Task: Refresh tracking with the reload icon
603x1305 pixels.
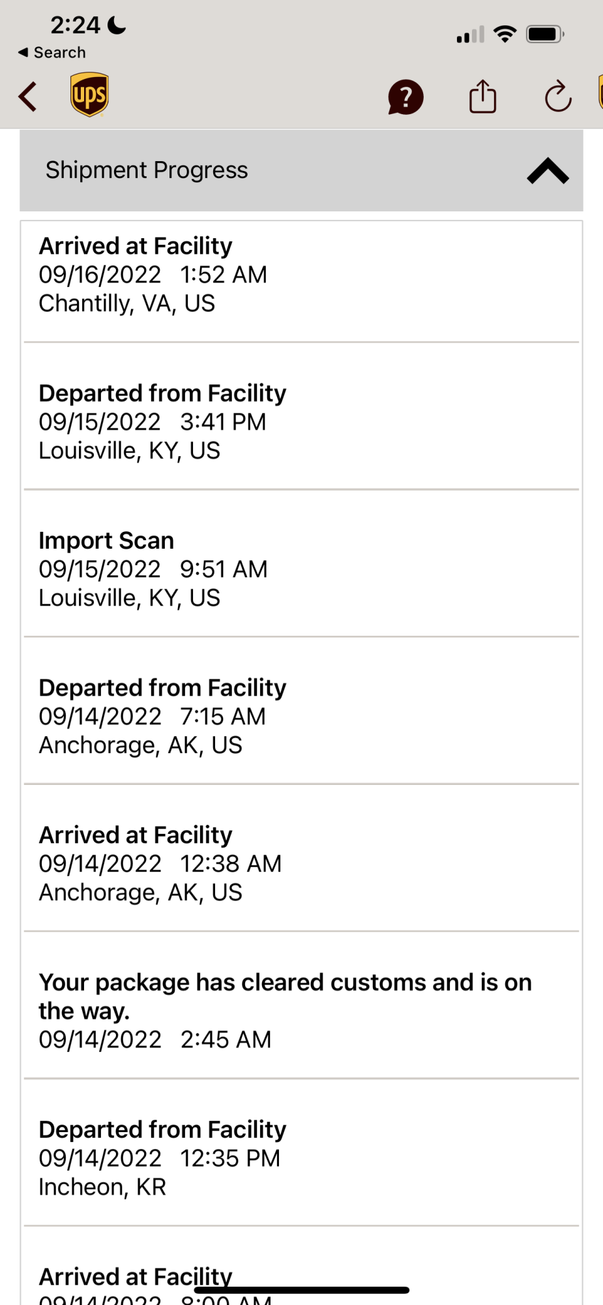Action: [x=558, y=97]
